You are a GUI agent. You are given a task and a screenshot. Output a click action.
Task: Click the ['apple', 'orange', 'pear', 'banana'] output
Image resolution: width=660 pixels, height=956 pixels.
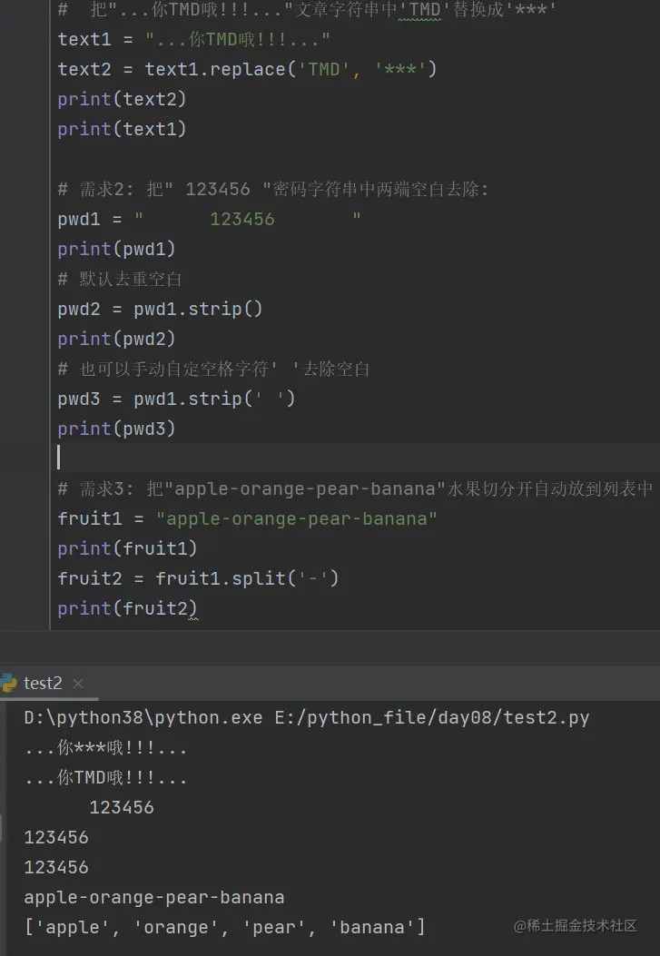point(225,927)
